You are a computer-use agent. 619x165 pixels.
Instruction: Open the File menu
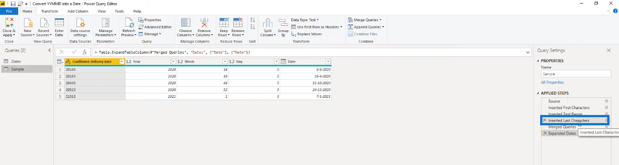pos(9,11)
